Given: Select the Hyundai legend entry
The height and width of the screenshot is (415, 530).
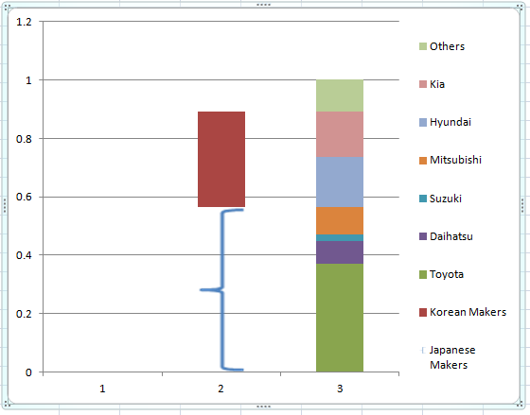Looking at the screenshot, I should coord(445,122).
